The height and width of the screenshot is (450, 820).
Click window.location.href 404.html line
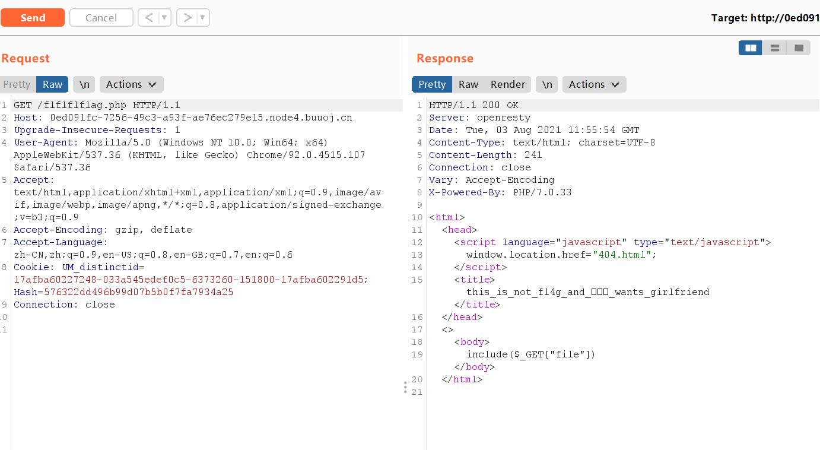pos(561,255)
